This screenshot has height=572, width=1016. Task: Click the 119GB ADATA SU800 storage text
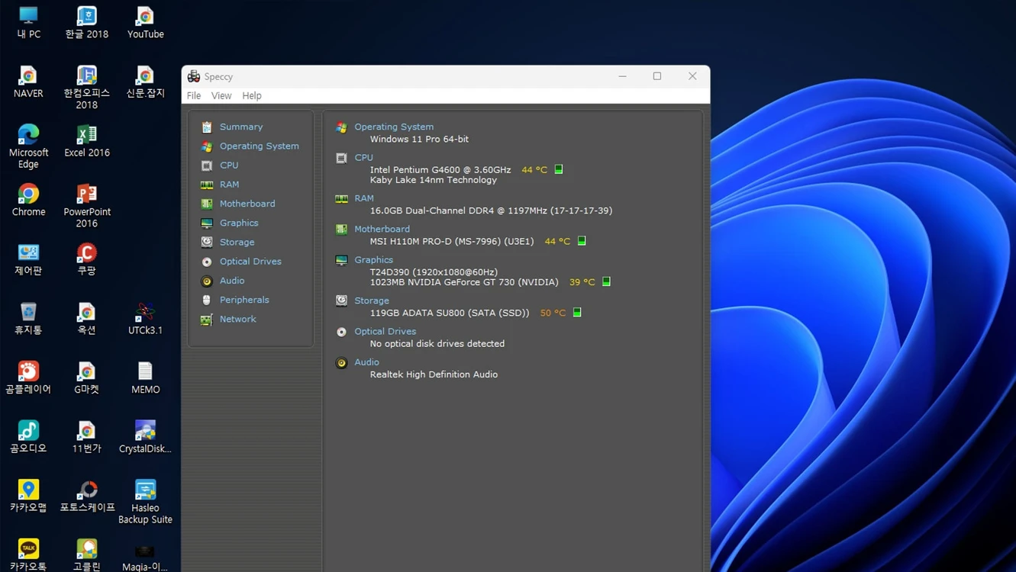450,313
